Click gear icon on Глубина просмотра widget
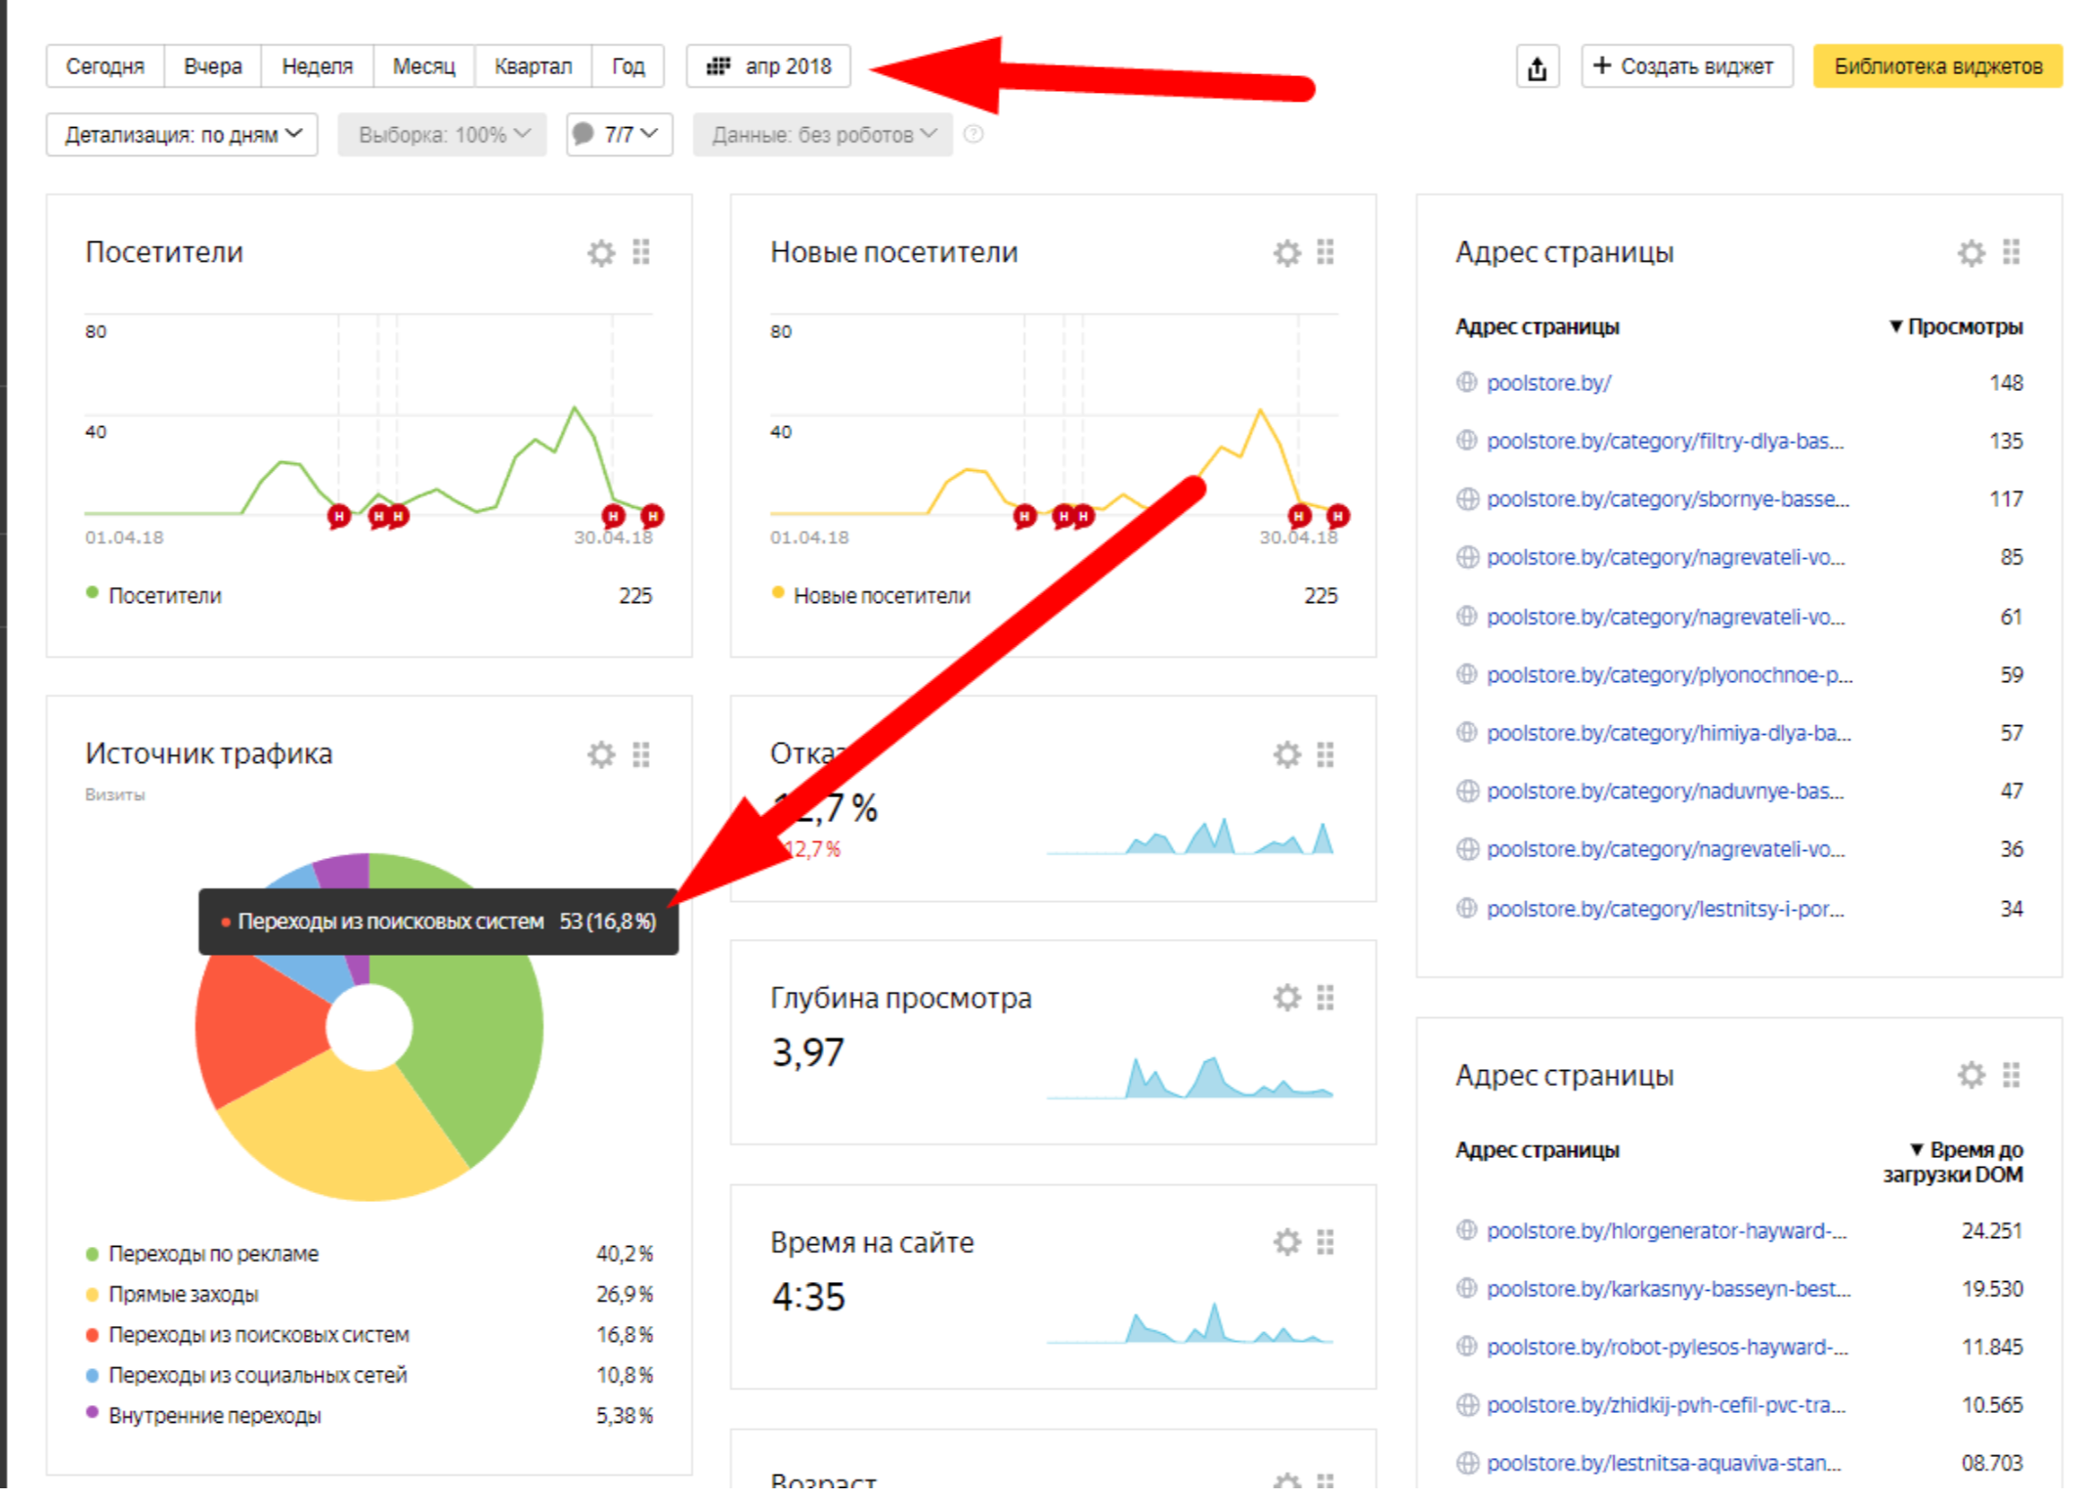The image size is (2083, 1500). pos(1285,998)
